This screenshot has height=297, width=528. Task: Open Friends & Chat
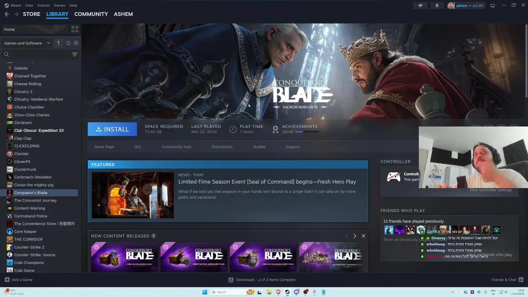[x=507, y=280]
